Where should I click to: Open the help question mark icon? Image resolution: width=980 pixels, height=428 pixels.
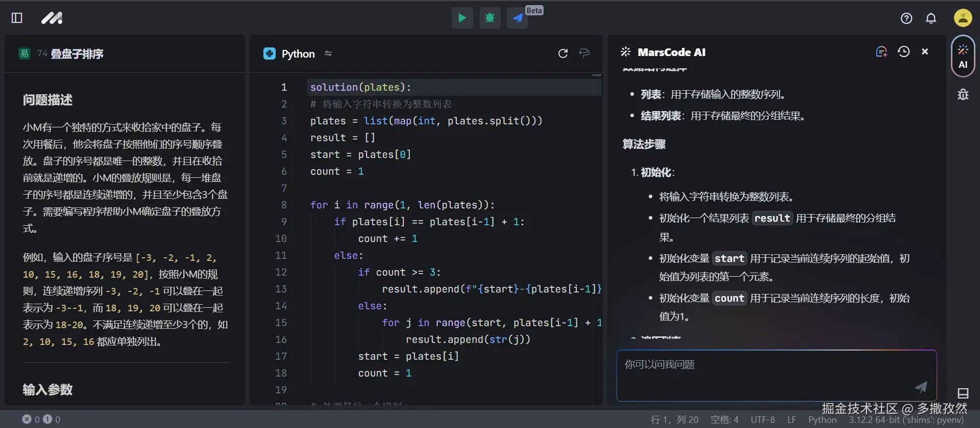906,18
